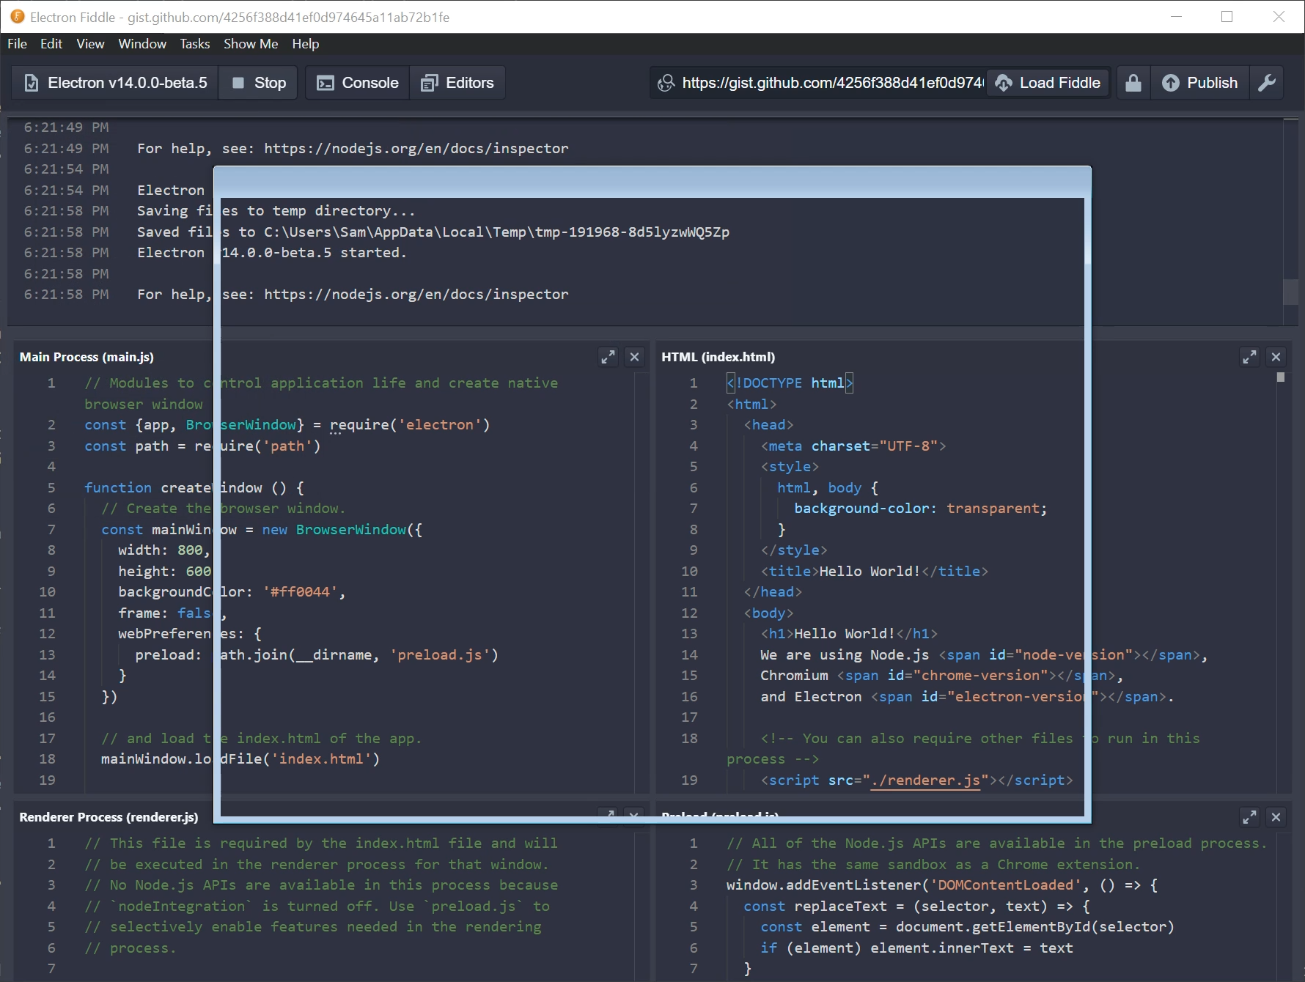The image size is (1305, 982).
Task: Click '<h1>Hello World!</h1>' on line 13
Action: (x=849, y=633)
